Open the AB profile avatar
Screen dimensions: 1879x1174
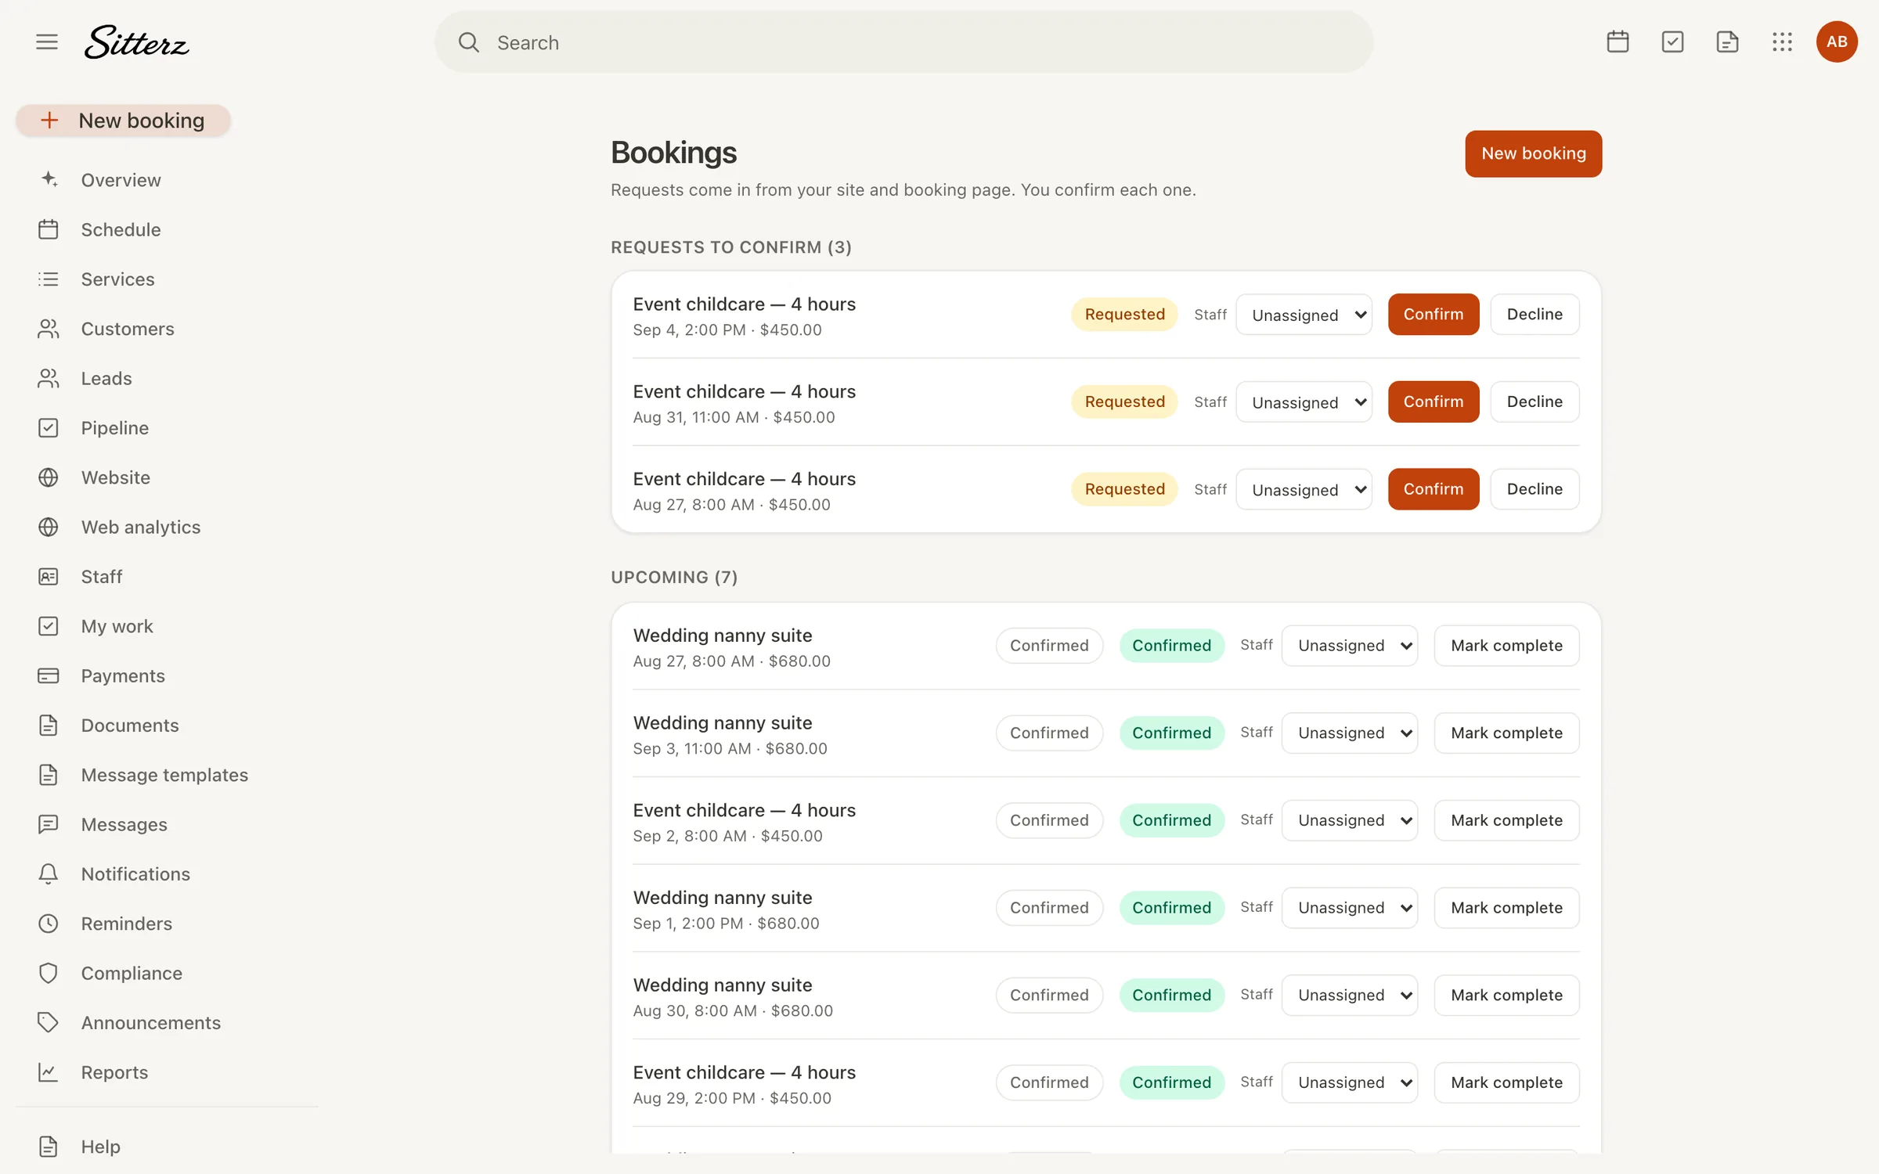[x=1837, y=41]
